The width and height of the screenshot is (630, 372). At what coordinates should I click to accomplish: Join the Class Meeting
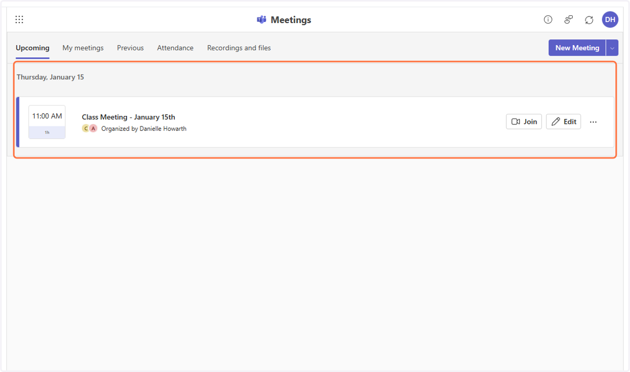pyautogui.click(x=524, y=122)
